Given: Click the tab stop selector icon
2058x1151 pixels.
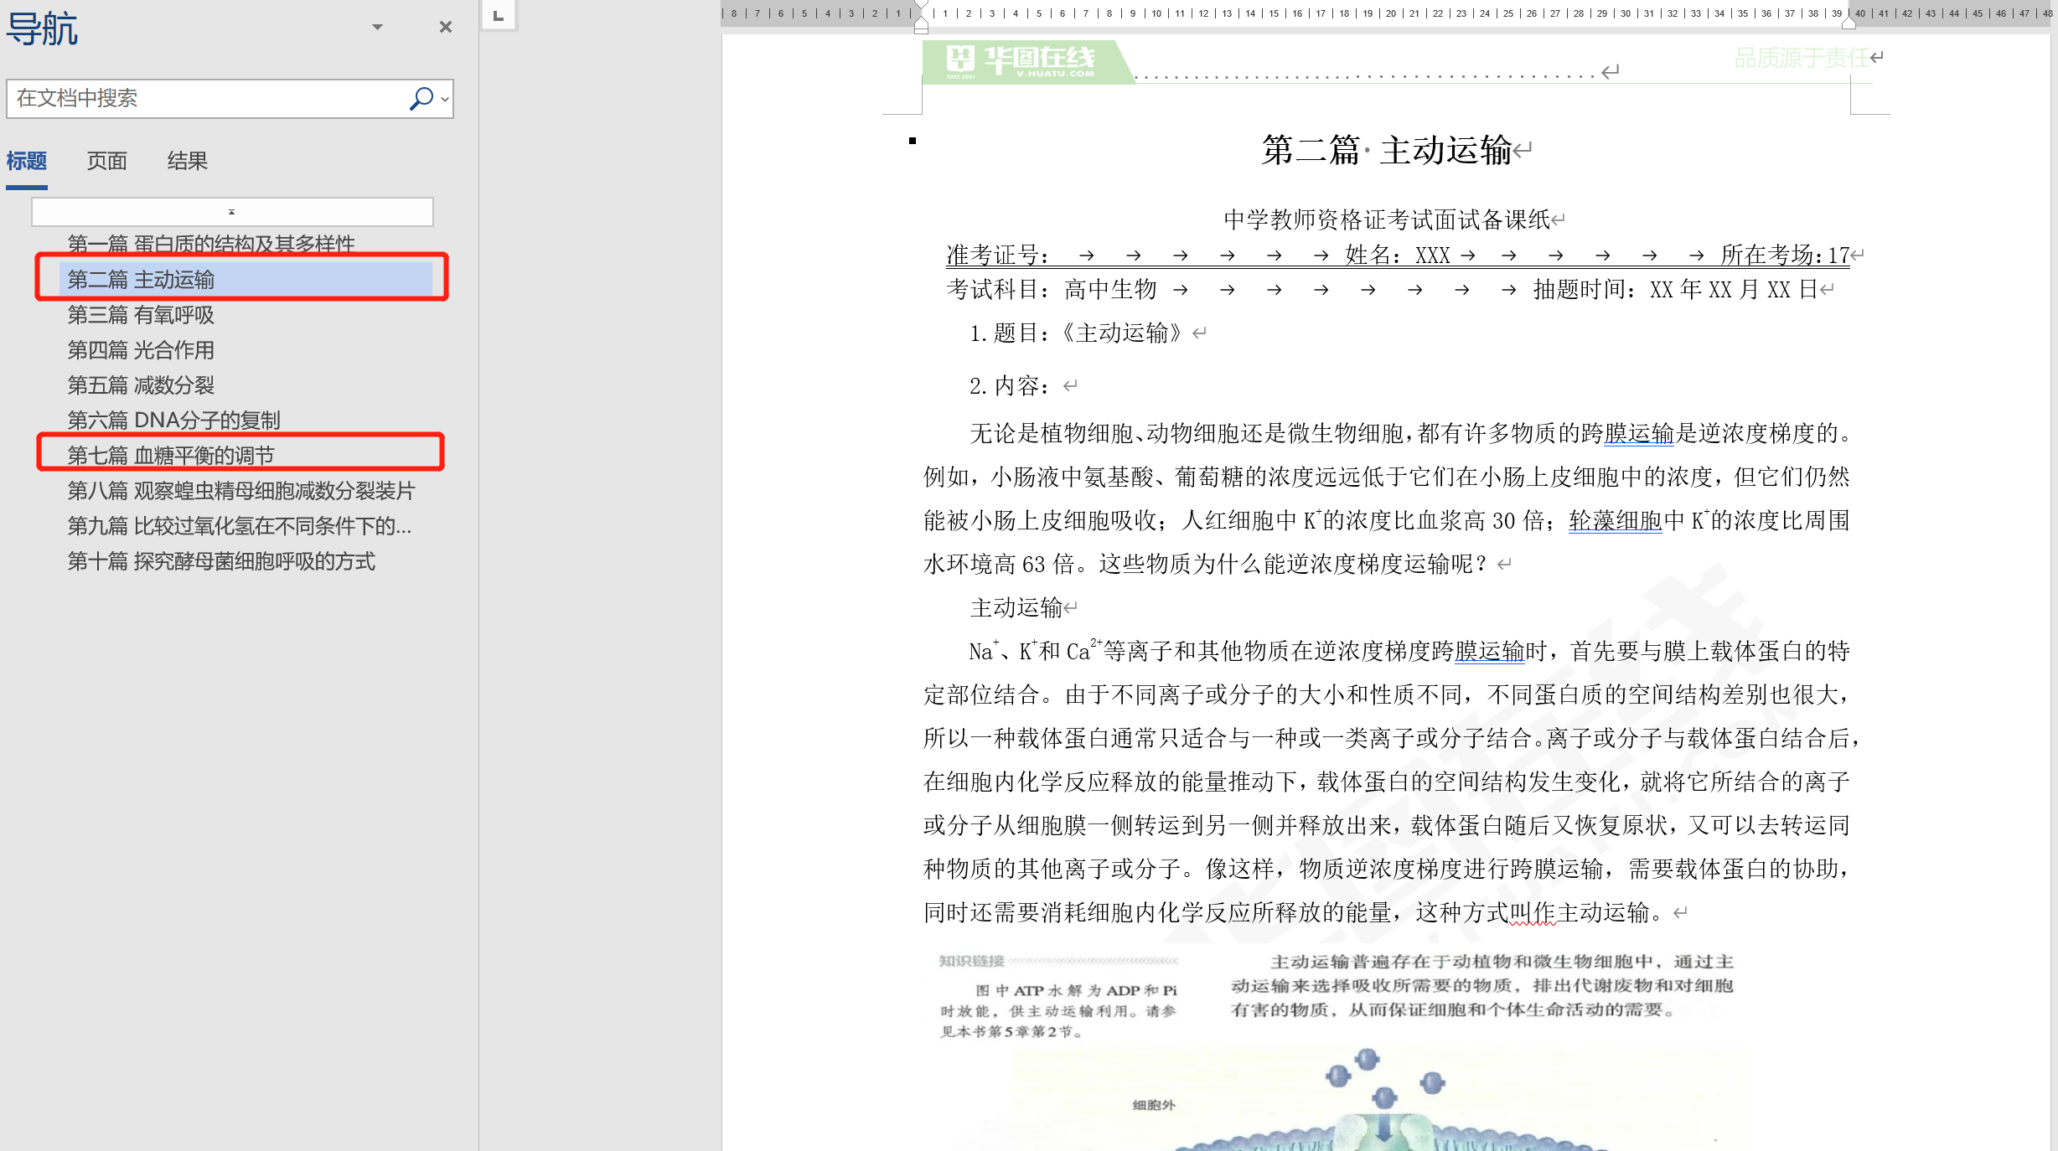Looking at the screenshot, I should pos(499,16).
